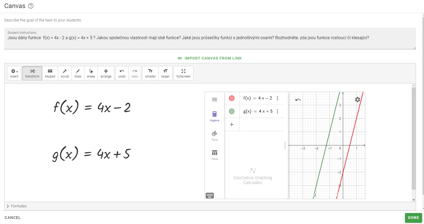Toggle visibility of g(x) green circle
This screenshot has width=424, height=224.
(x=232, y=111)
